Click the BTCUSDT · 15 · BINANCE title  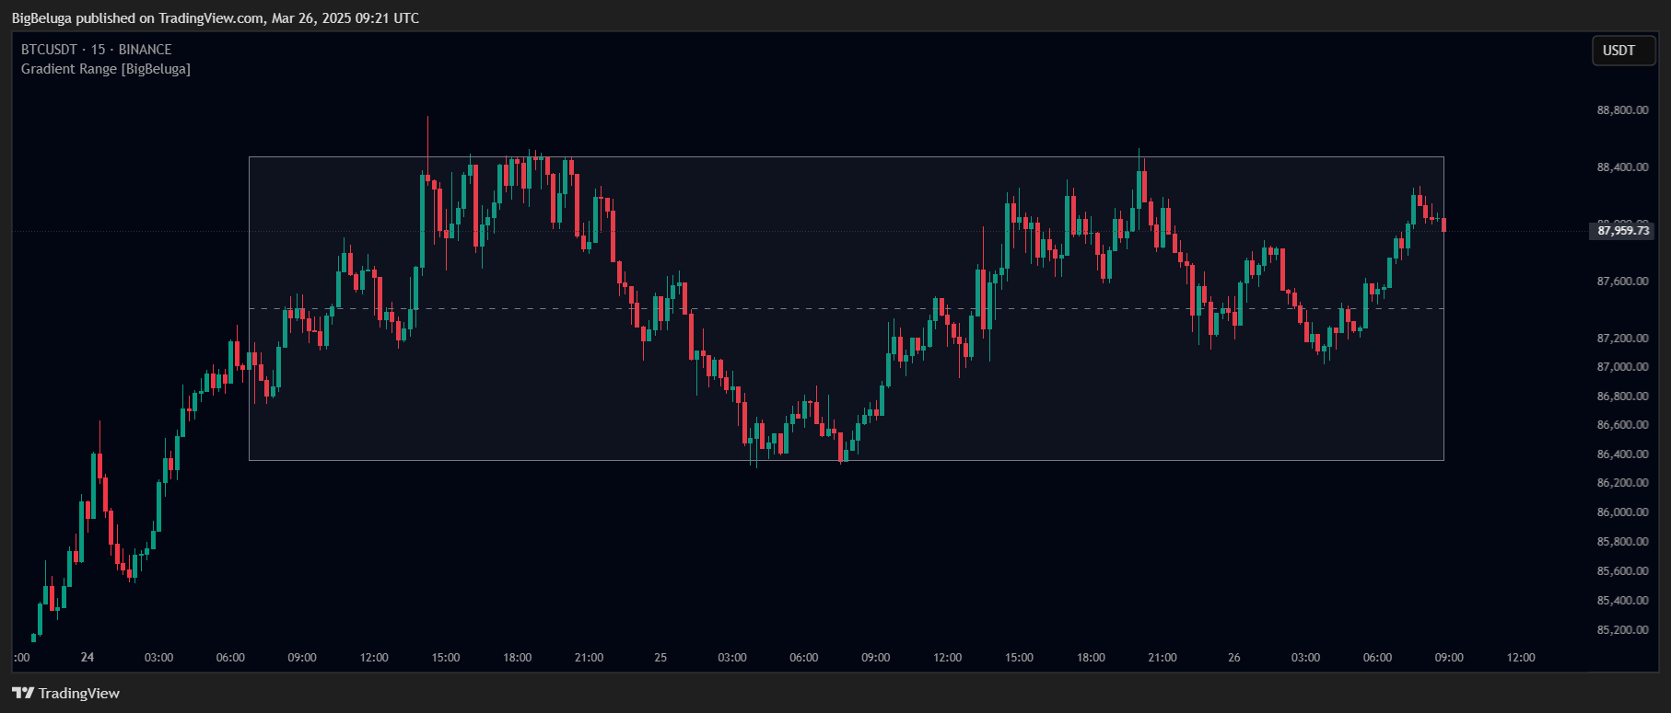(x=97, y=50)
